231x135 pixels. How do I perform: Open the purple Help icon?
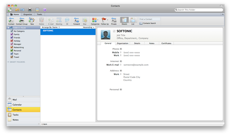[x=45, y=10]
